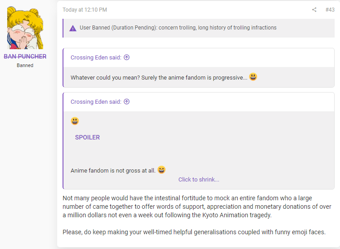Click the 'User Banned (Duration Pending)' notice text
Image resolution: width=340 pixels, height=249 pixels.
(178, 28)
